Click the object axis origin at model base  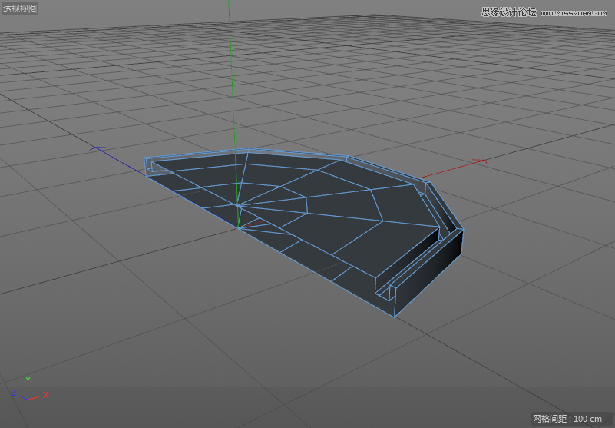pos(238,228)
